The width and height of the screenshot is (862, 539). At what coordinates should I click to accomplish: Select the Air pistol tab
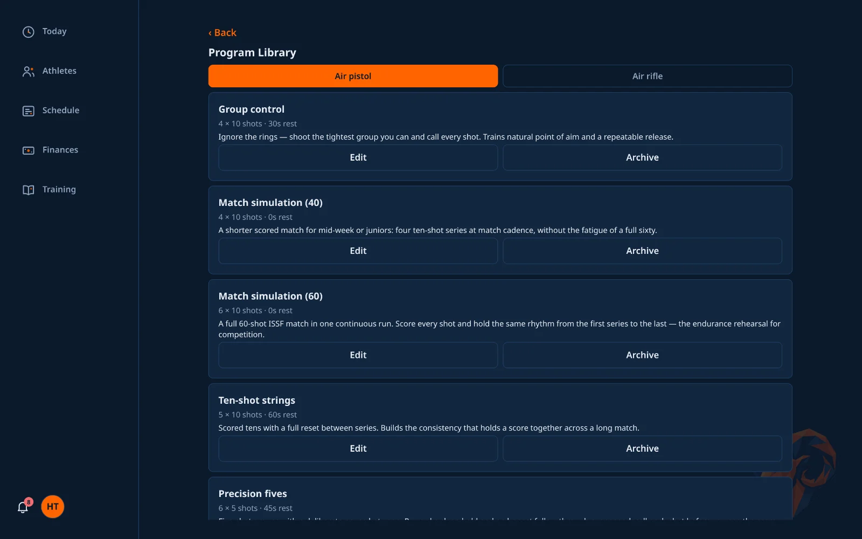353,76
